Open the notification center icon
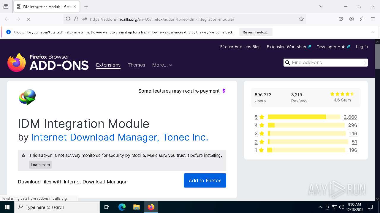Screen dimensions: 380x213 coord(370,207)
